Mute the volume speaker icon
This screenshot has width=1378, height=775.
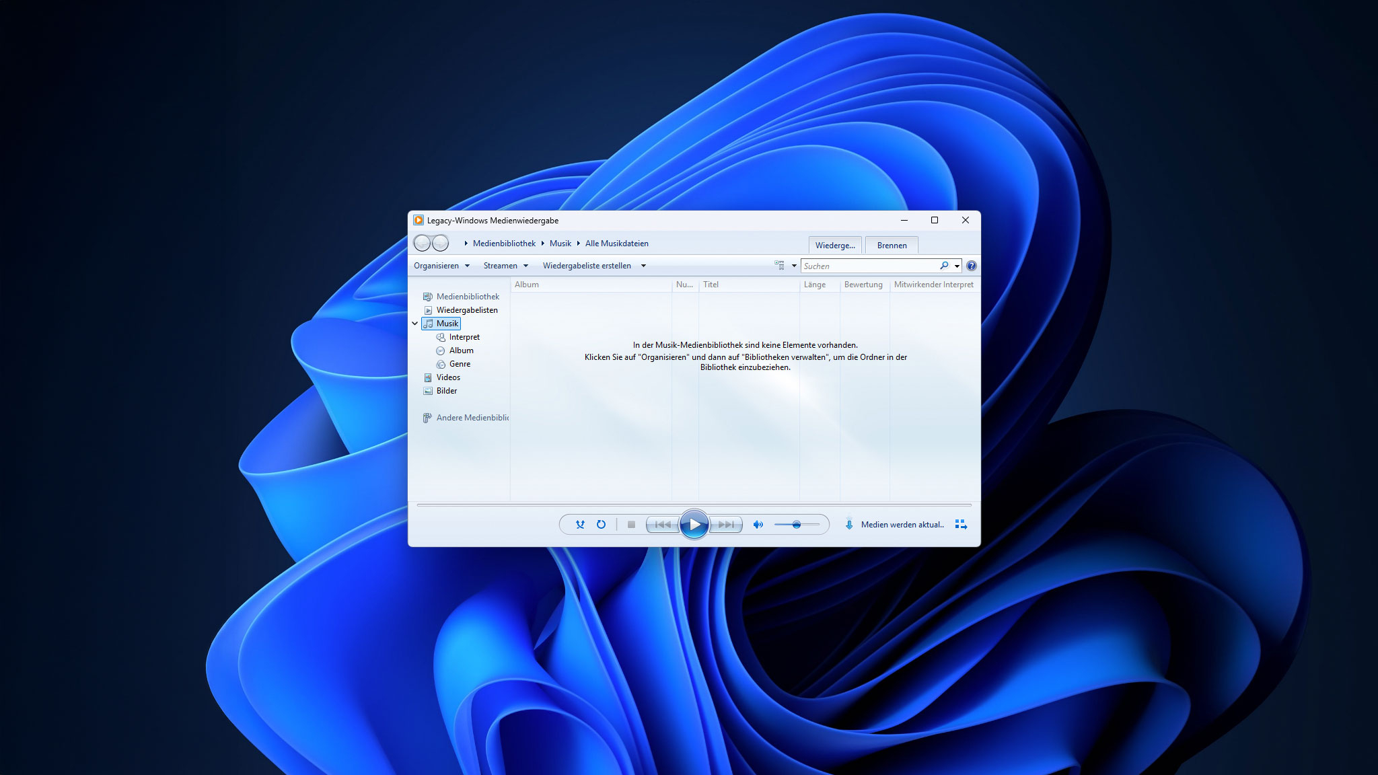click(758, 525)
